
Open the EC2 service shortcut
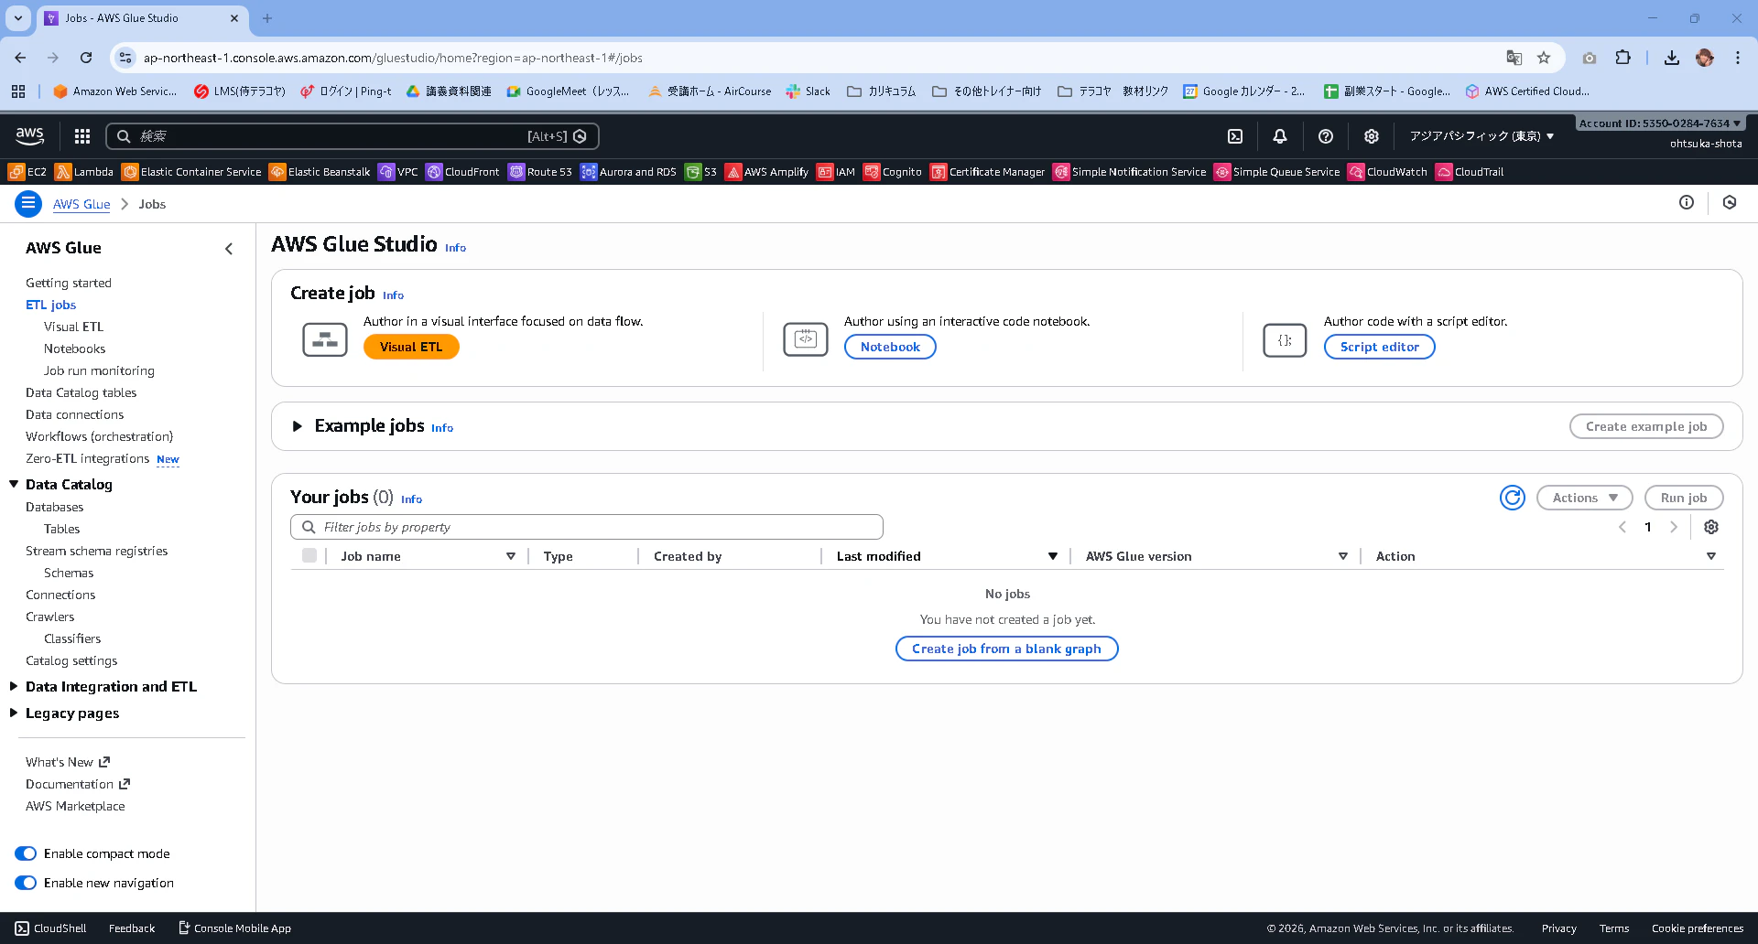point(27,172)
